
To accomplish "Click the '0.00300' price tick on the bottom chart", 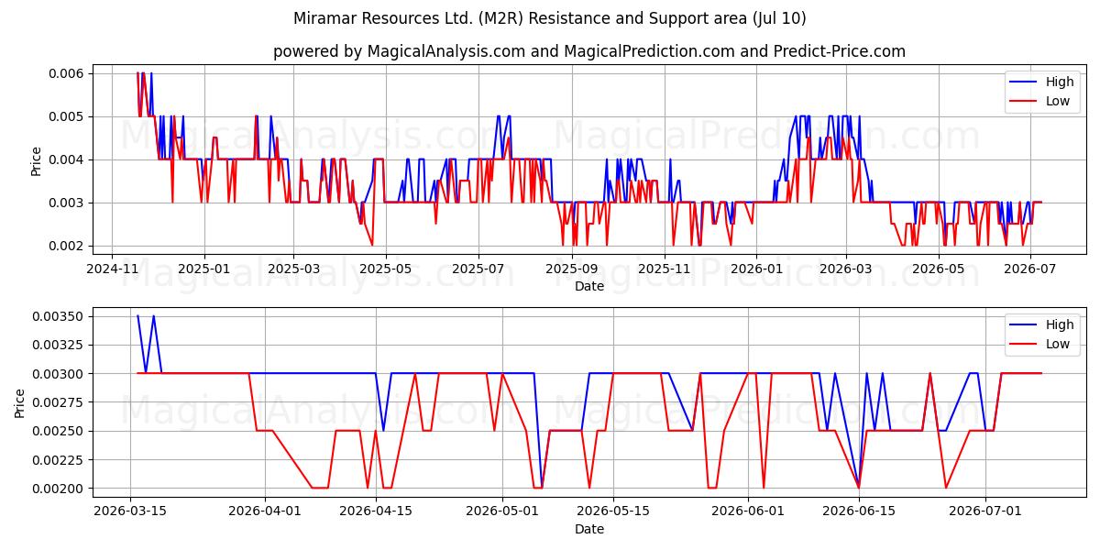I will (x=58, y=374).
